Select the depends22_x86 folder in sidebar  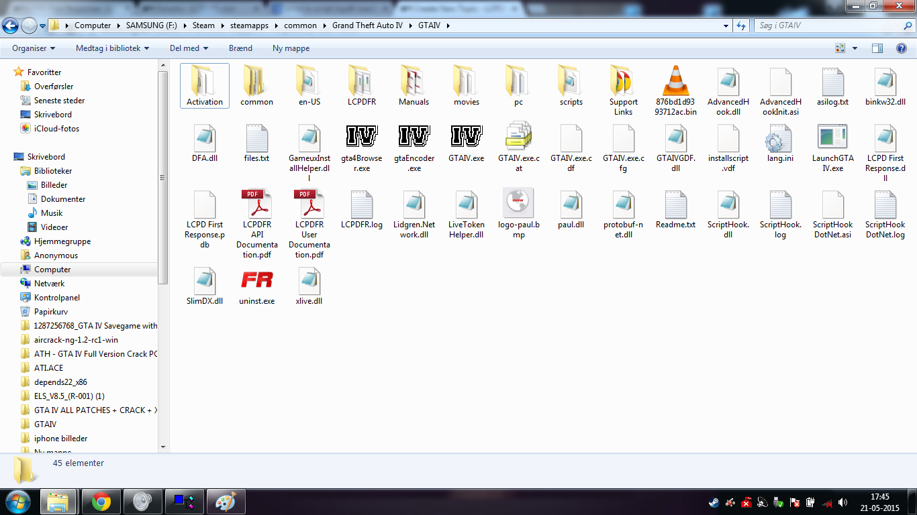click(61, 382)
